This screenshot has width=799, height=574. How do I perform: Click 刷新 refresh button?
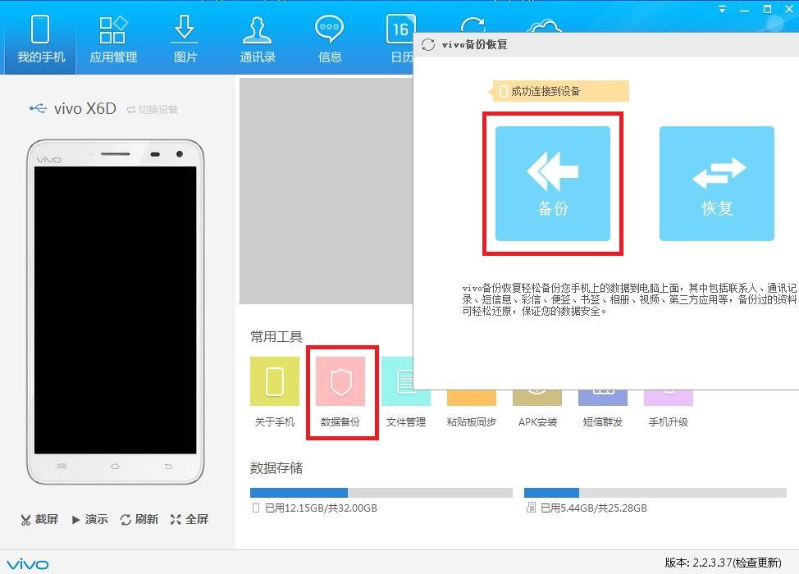[x=139, y=519]
